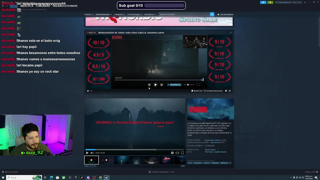Click the thumbnail strip right arrow
Image resolution: width=320 pixels, height=180 pixels.
(183, 166)
